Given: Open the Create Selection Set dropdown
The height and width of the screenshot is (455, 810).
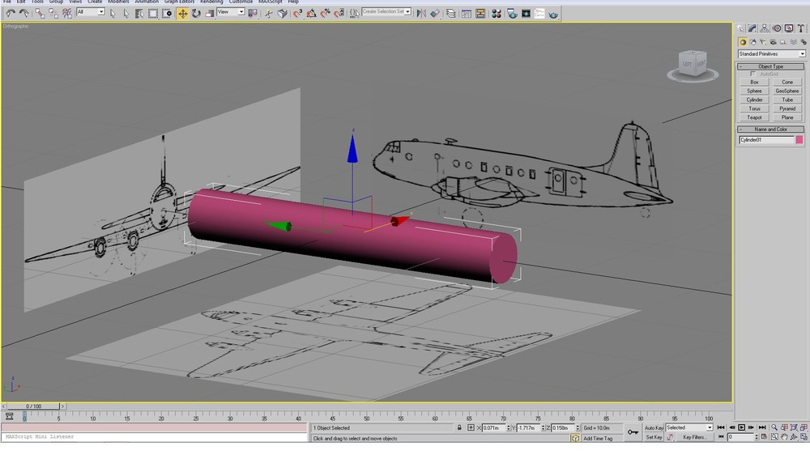Looking at the screenshot, I should pos(386,11).
